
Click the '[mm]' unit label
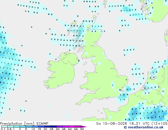29,124
